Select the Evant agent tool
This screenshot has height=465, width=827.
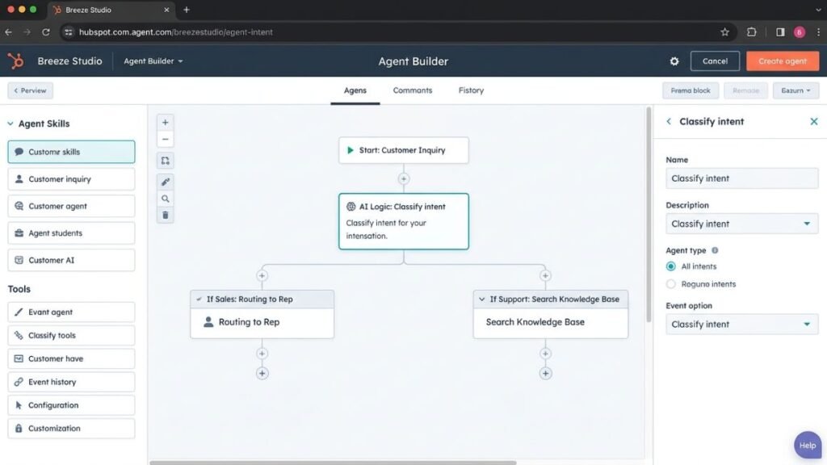point(71,312)
